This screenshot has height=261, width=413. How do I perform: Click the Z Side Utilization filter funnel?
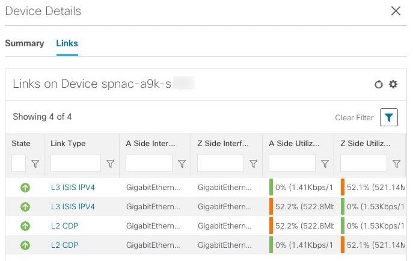pos(396,164)
